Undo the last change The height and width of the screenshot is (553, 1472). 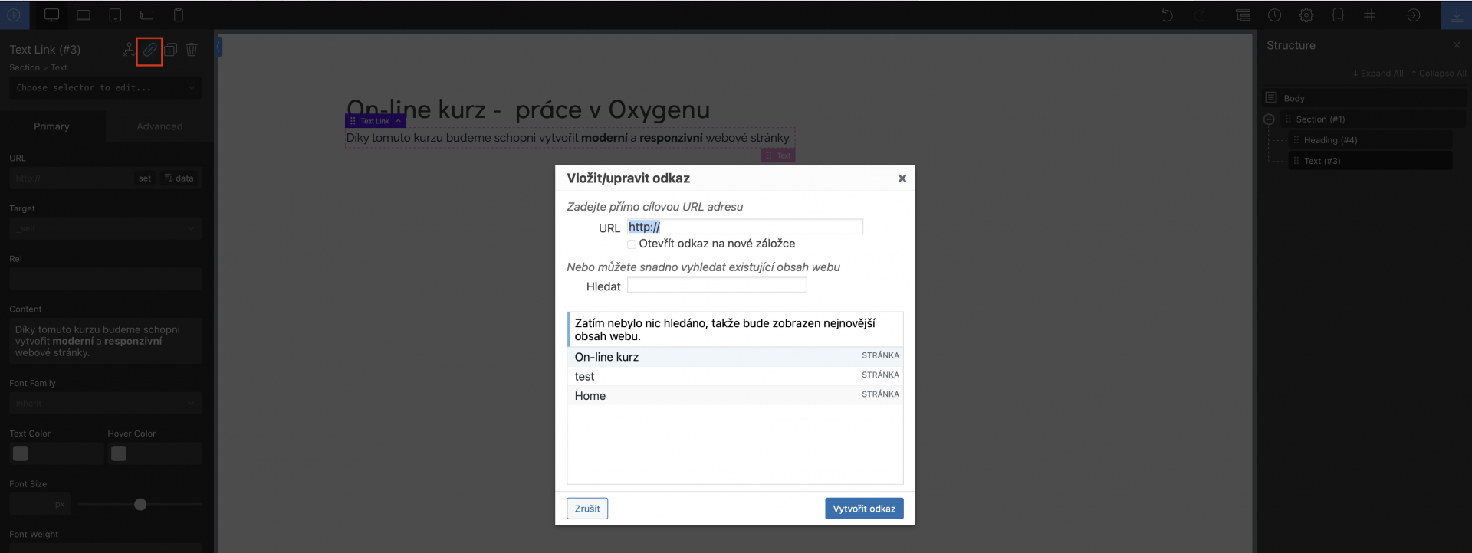click(x=1167, y=15)
